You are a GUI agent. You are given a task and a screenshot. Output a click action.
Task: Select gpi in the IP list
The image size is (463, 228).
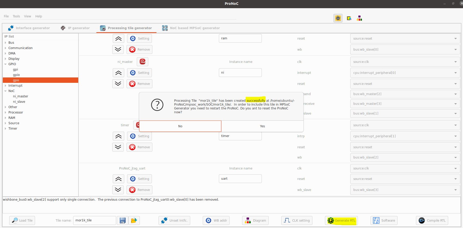click(15, 70)
